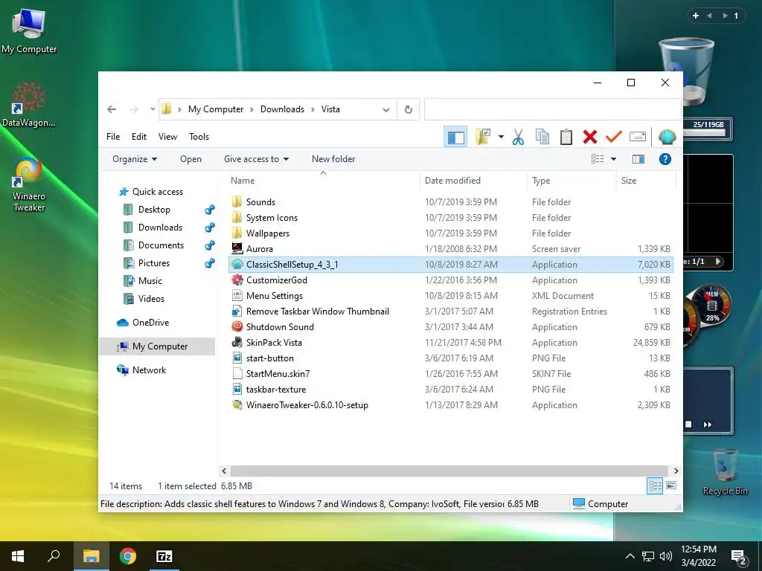Click the Back arrow button
Image resolution: width=762 pixels, height=571 pixels.
coord(112,109)
